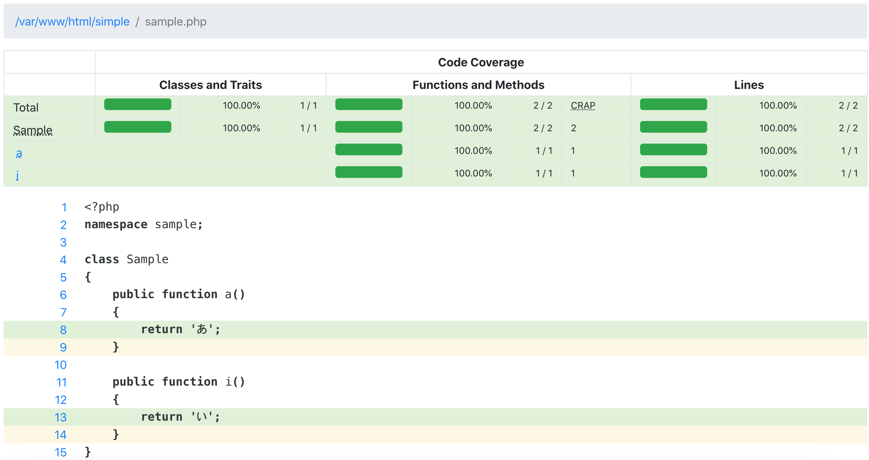Click Total row Classes coverage progress bar
The width and height of the screenshot is (869, 460).
coord(137,104)
